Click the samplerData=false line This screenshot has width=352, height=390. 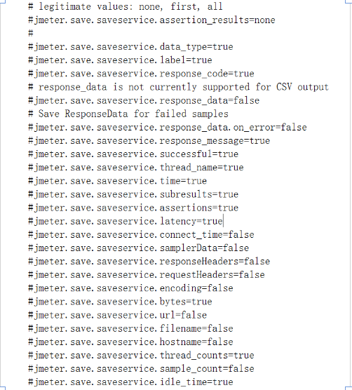pyautogui.click(x=138, y=248)
